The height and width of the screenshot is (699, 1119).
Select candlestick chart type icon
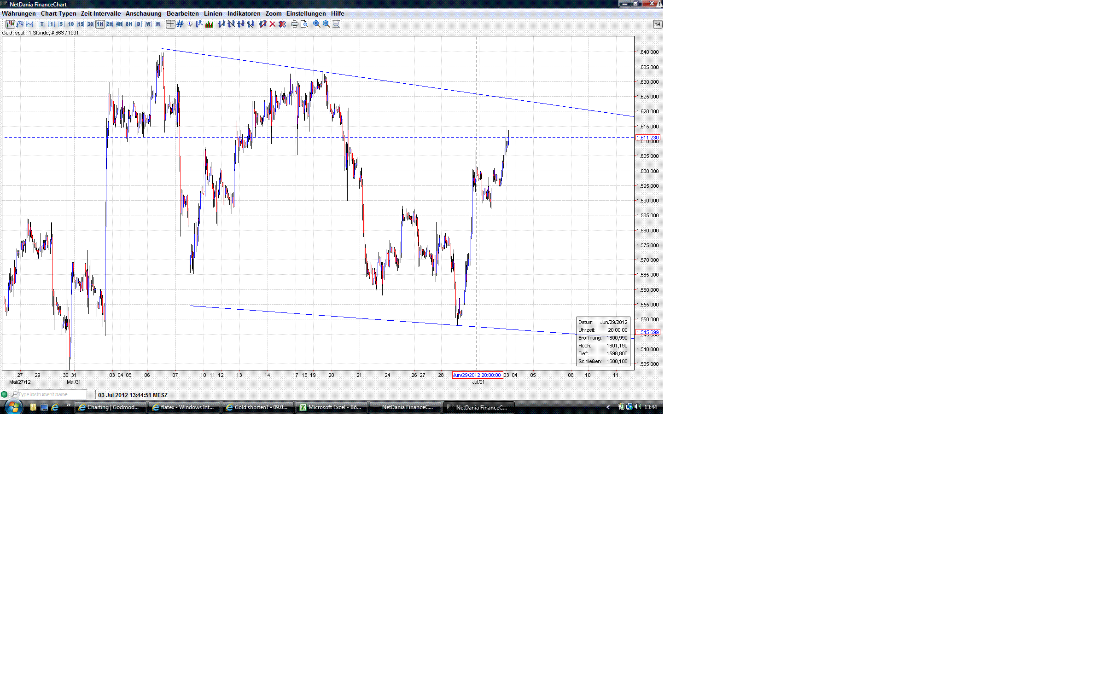coord(10,24)
